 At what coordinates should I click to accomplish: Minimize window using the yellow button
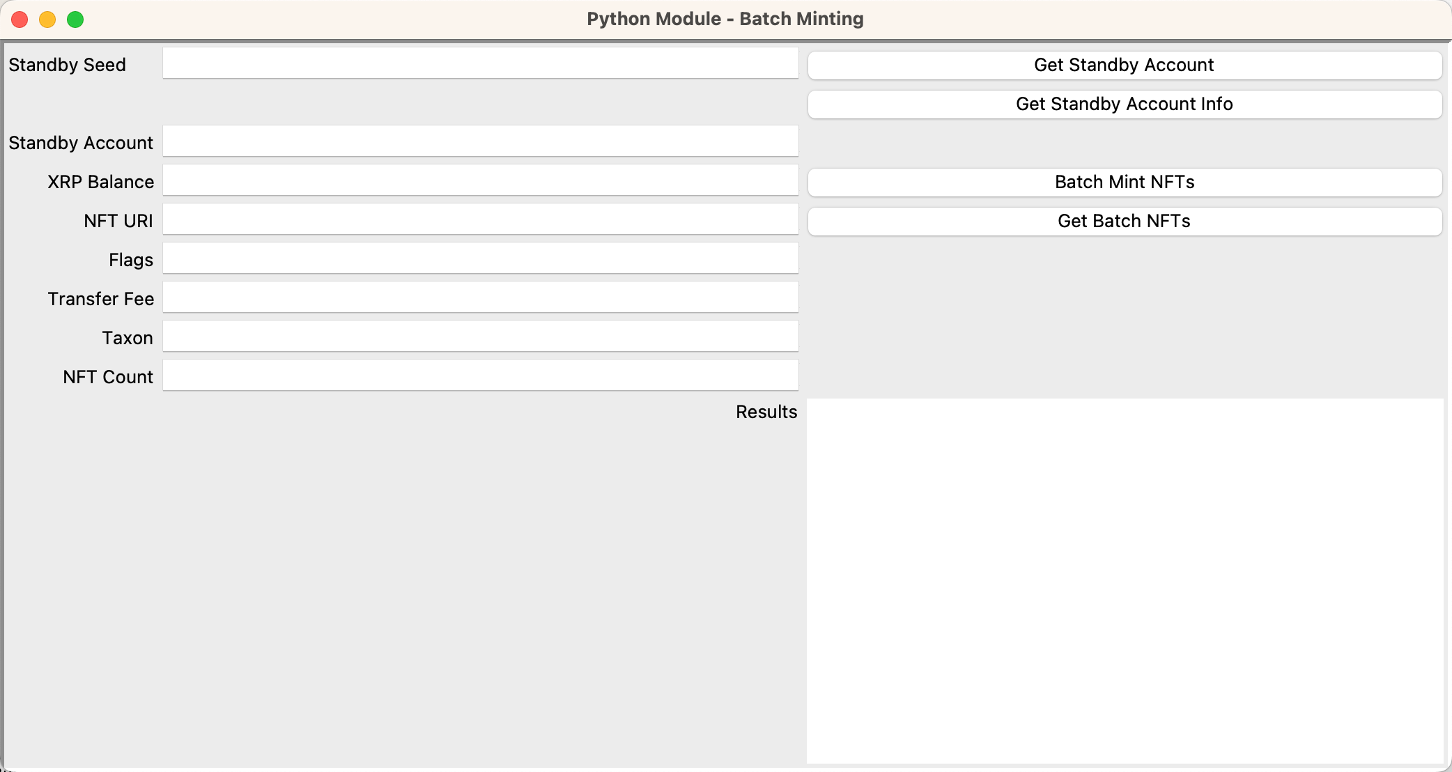(x=47, y=20)
